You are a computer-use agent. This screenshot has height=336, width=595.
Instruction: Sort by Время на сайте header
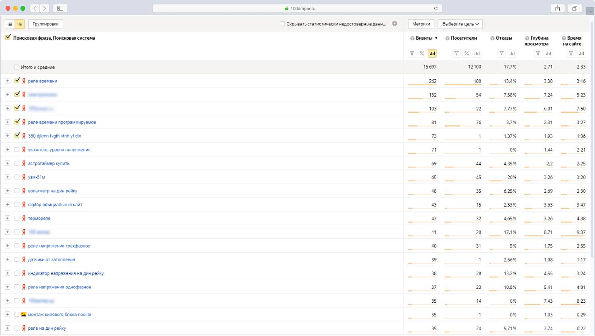click(572, 41)
